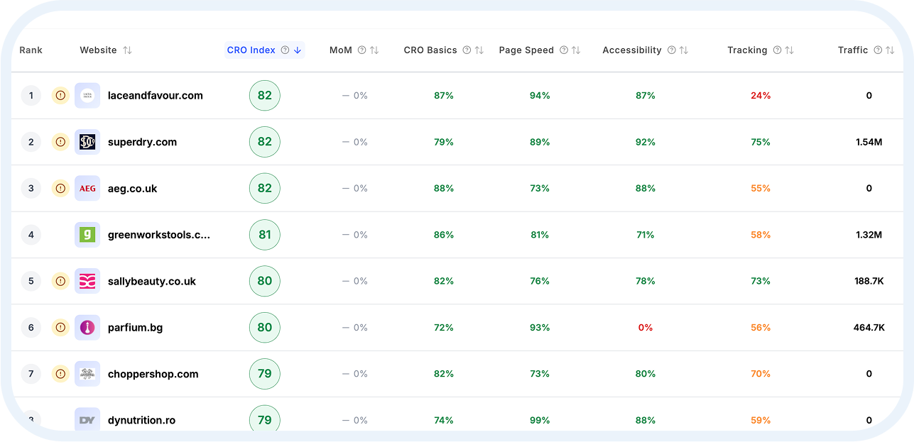The image size is (914, 442).
Task: Click the MoM 0% value for superdry.com
Action: point(355,142)
